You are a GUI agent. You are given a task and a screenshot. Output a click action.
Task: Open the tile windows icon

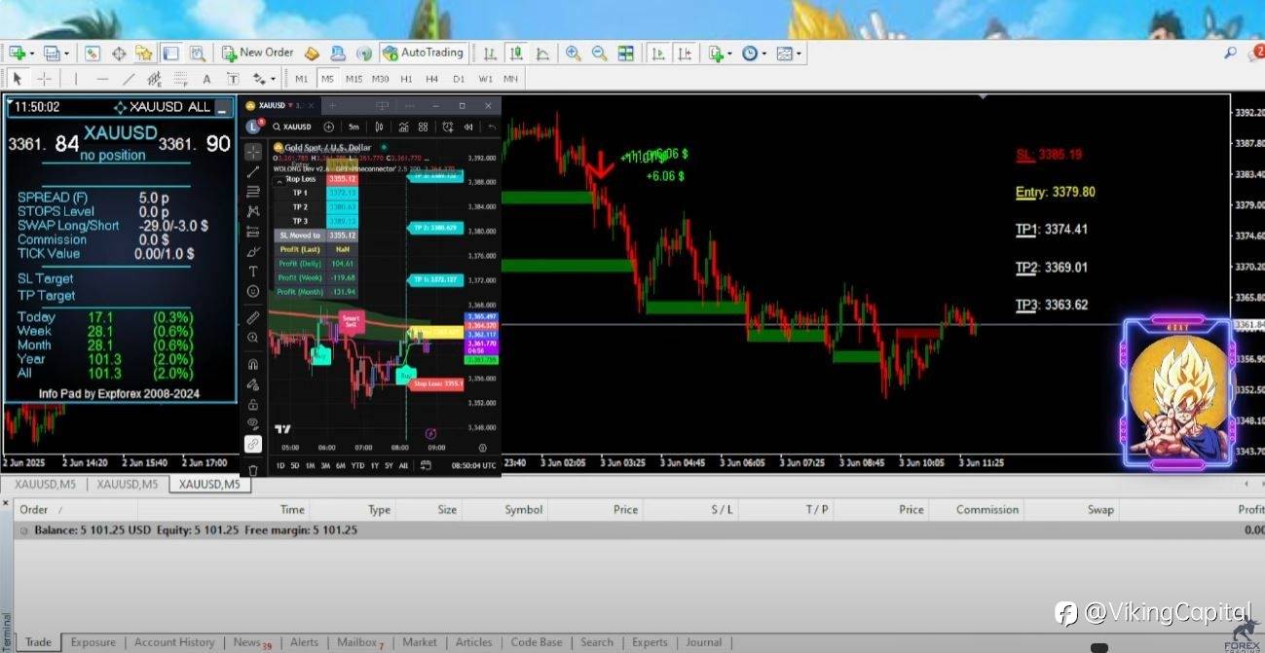coord(626,54)
